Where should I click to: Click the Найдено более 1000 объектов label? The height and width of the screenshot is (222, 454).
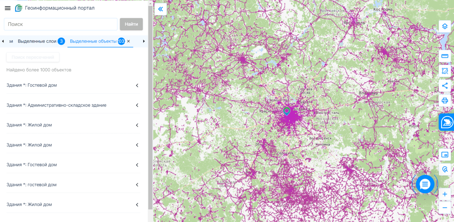pos(39,70)
